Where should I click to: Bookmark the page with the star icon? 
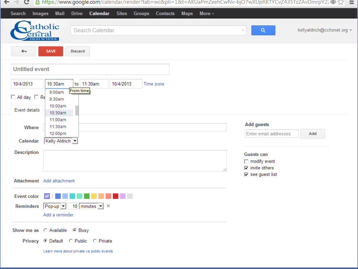(341, 2)
